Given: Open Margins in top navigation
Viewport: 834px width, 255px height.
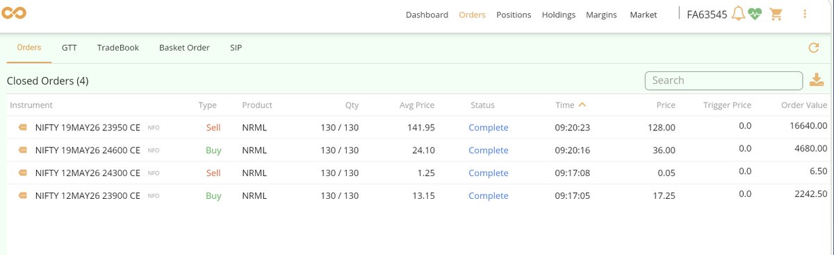Looking at the screenshot, I should coord(601,15).
